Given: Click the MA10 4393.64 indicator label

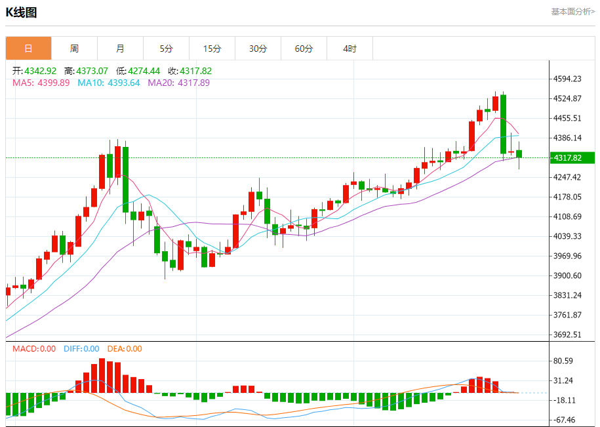Looking at the screenshot, I should 108,83.
